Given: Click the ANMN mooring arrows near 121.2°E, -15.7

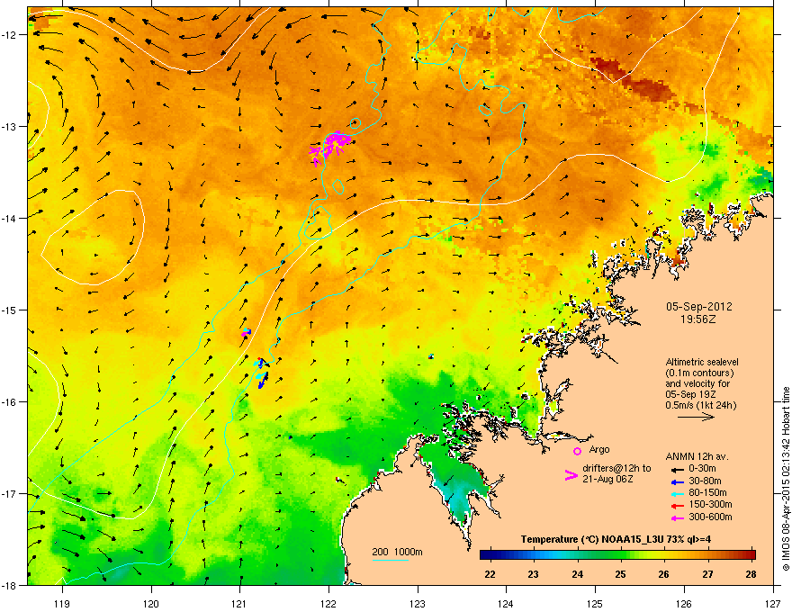Looking at the screenshot, I should [261, 373].
